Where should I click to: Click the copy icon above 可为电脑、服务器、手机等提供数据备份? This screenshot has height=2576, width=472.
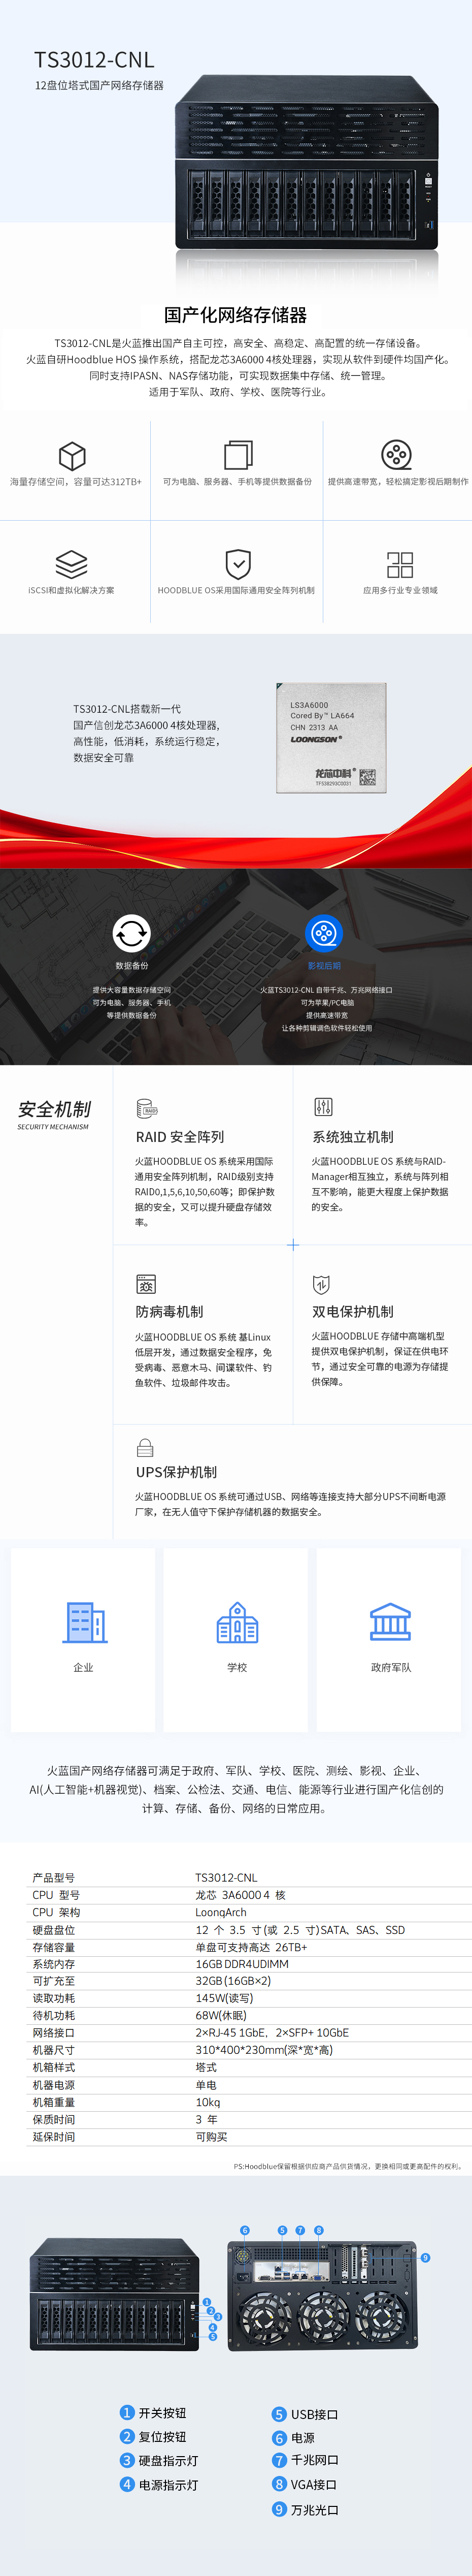[x=237, y=454]
